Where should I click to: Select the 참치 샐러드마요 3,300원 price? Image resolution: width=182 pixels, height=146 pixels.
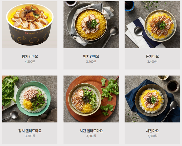pyautogui.click(x=30, y=136)
